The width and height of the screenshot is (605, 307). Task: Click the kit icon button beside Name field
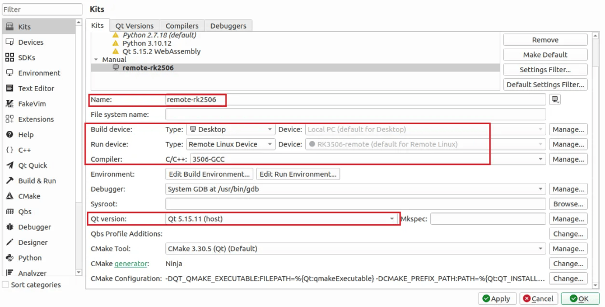(x=555, y=100)
